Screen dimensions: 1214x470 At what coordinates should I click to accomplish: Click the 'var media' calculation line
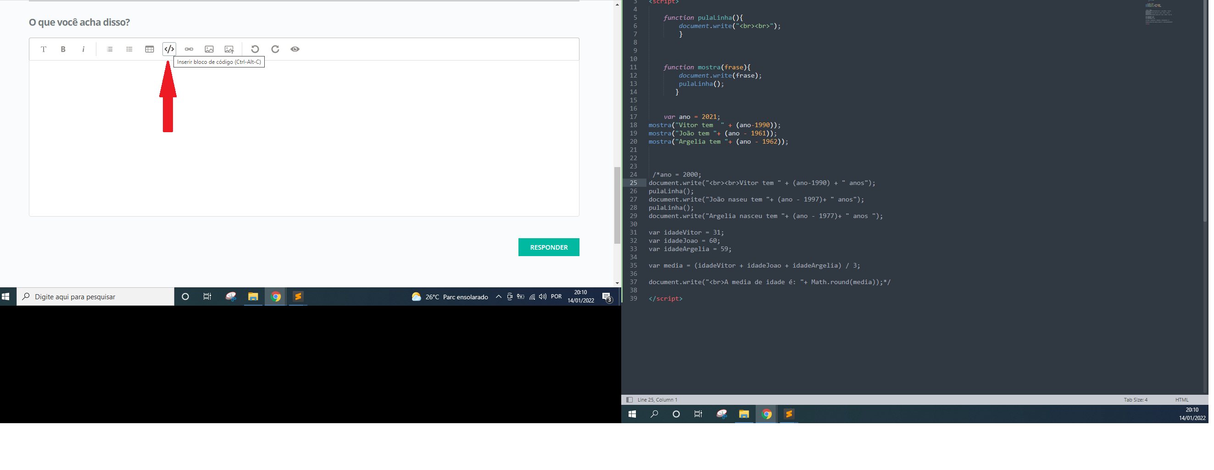(754, 265)
